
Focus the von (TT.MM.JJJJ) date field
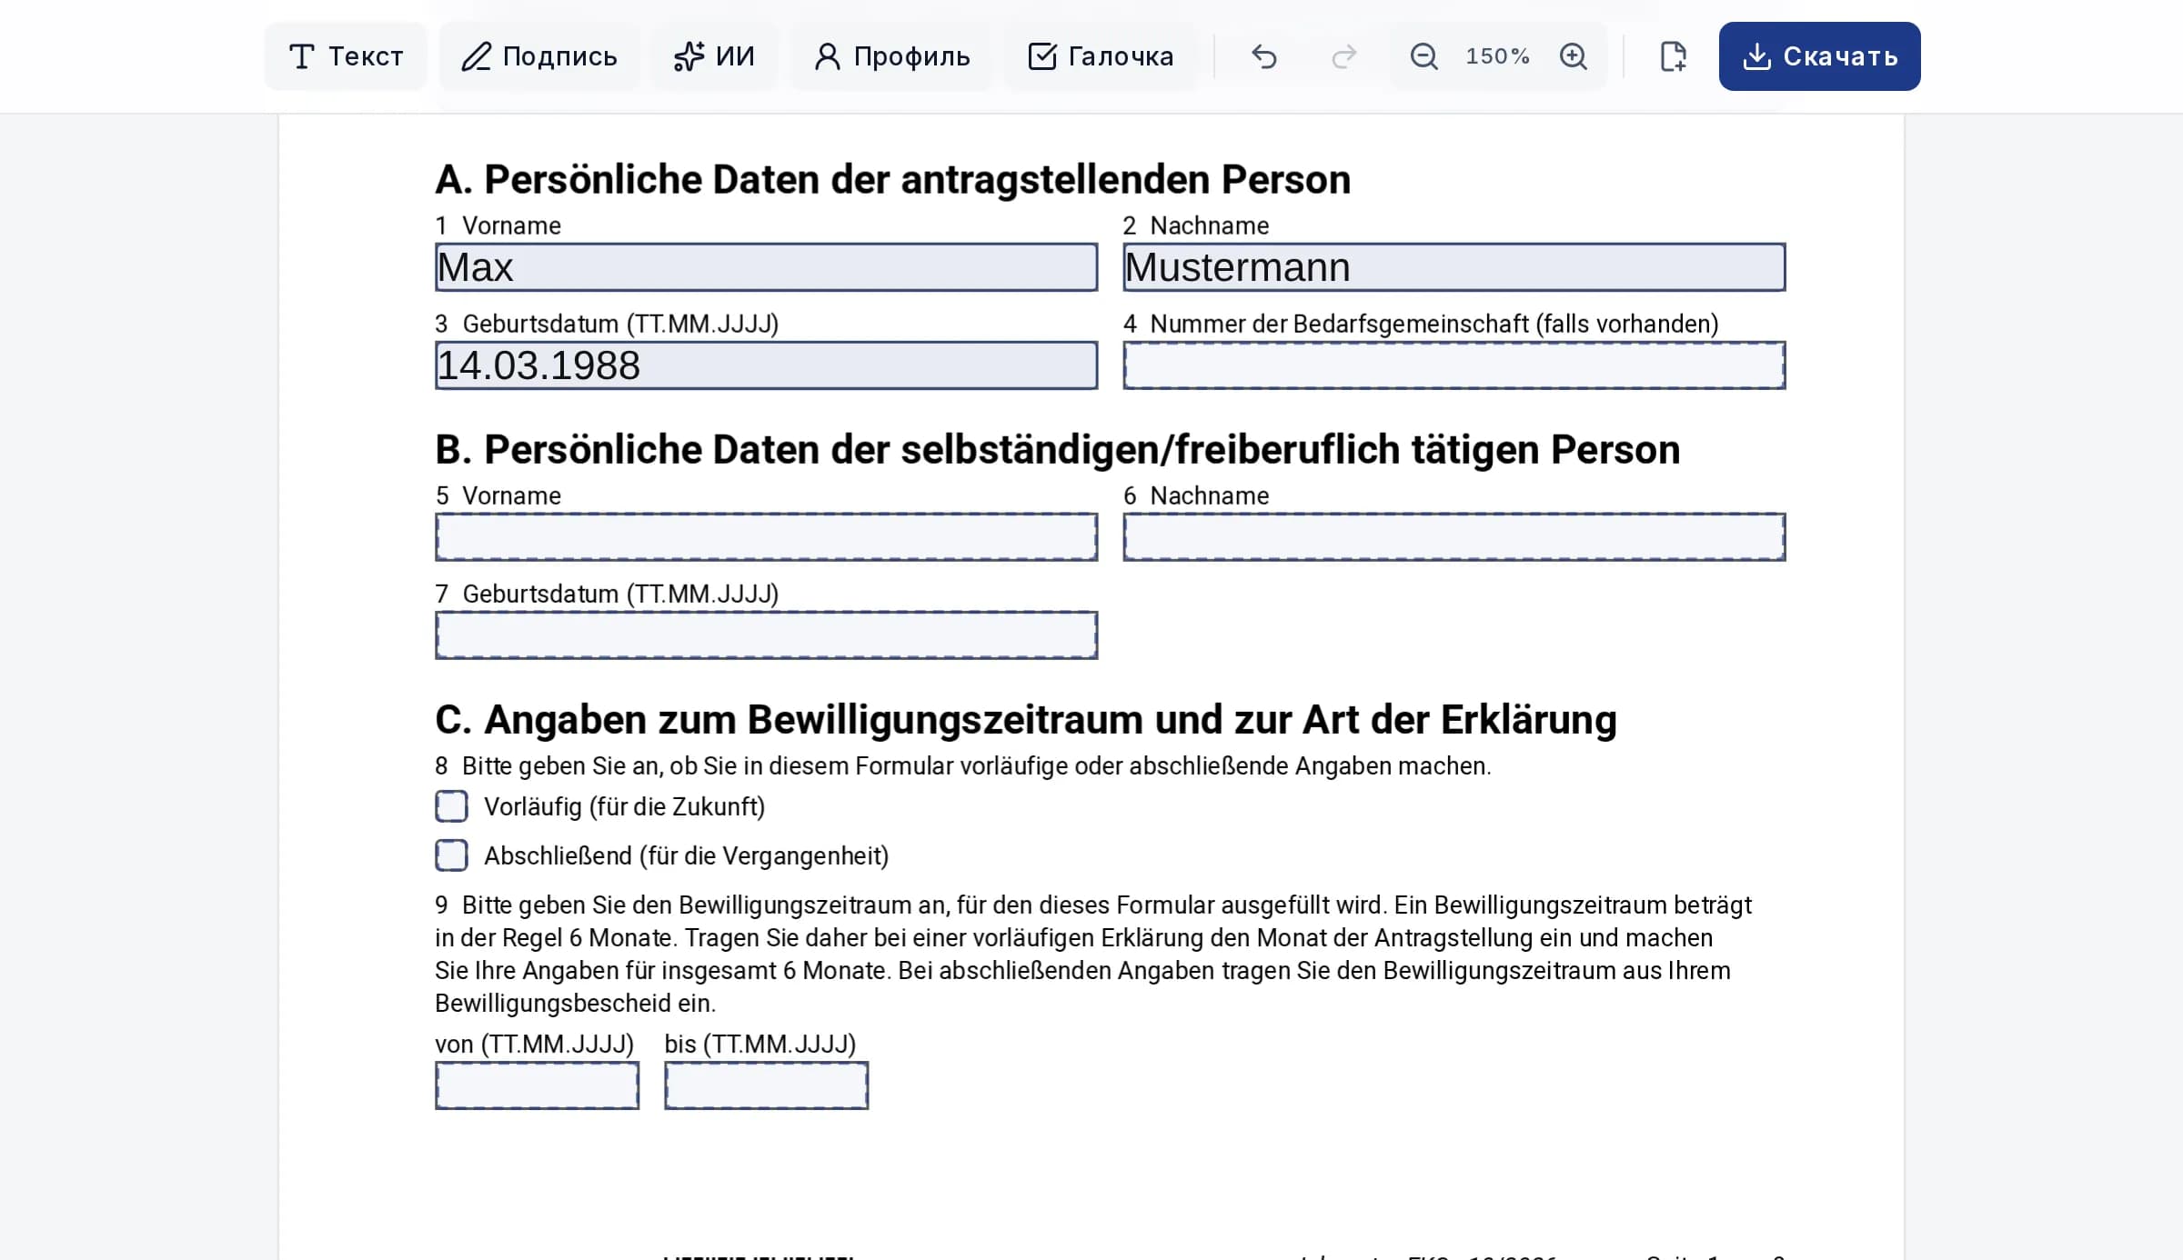[x=537, y=1085]
